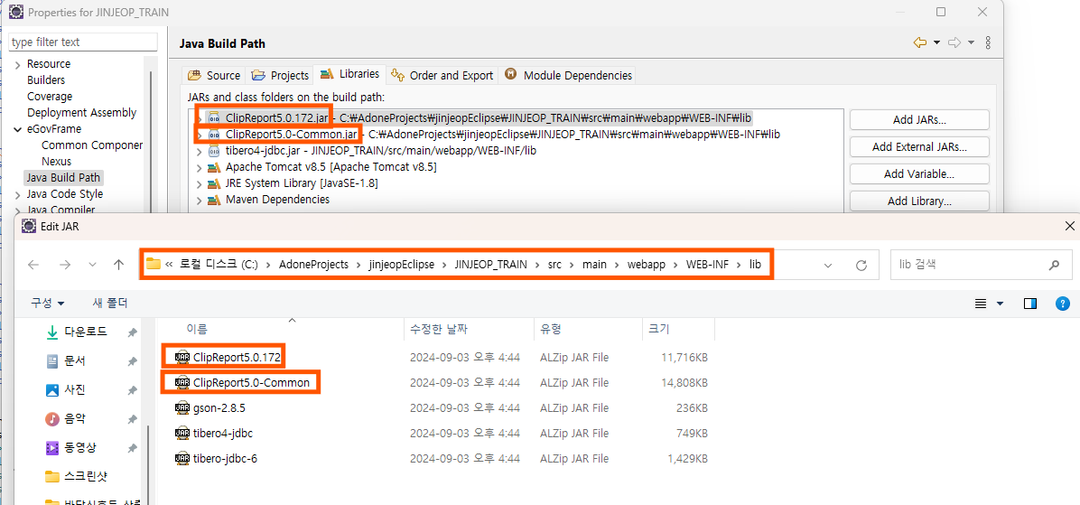Open the address bar history dropdown
1080x505 pixels.
click(x=829, y=266)
